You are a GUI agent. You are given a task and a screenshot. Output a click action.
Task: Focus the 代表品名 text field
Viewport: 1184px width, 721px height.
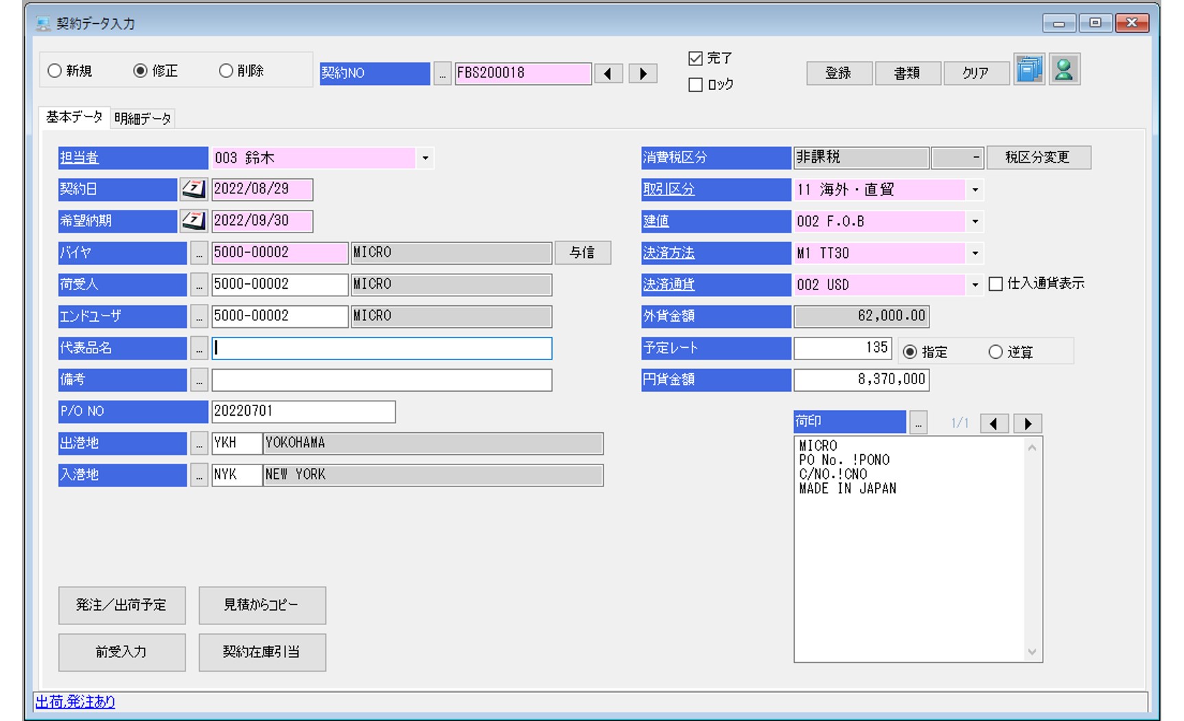(x=382, y=348)
